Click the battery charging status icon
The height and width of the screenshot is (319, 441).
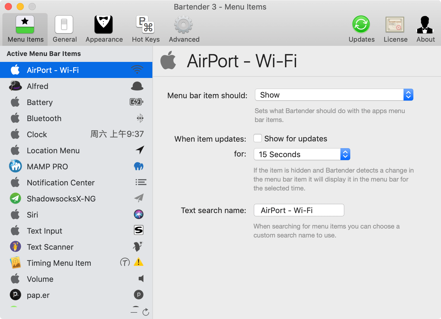[137, 102]
